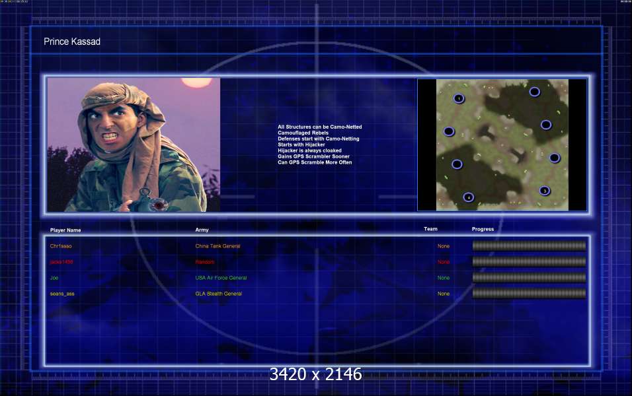Click the Team None value for Joe

(x=444, y=278)
